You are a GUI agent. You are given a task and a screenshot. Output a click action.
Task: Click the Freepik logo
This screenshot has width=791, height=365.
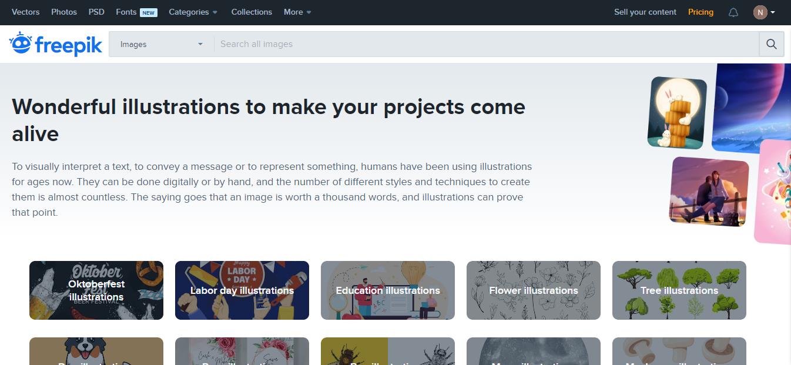56,44
